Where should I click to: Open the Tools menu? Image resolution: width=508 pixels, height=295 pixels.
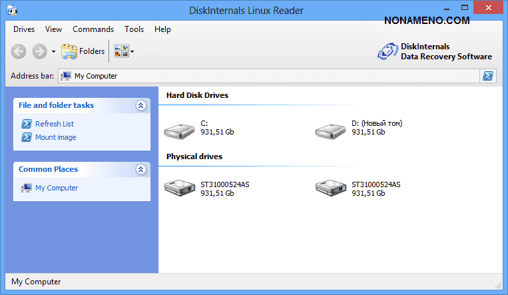[x=134, y=29]
